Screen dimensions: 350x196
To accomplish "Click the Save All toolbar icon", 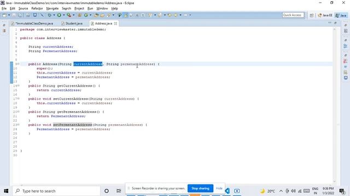I will pyautogui.click(x=20, y=15).
